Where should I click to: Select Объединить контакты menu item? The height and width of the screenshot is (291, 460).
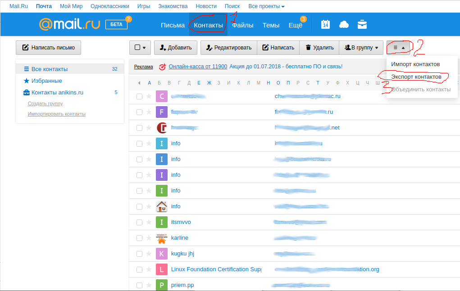point(421,90)
